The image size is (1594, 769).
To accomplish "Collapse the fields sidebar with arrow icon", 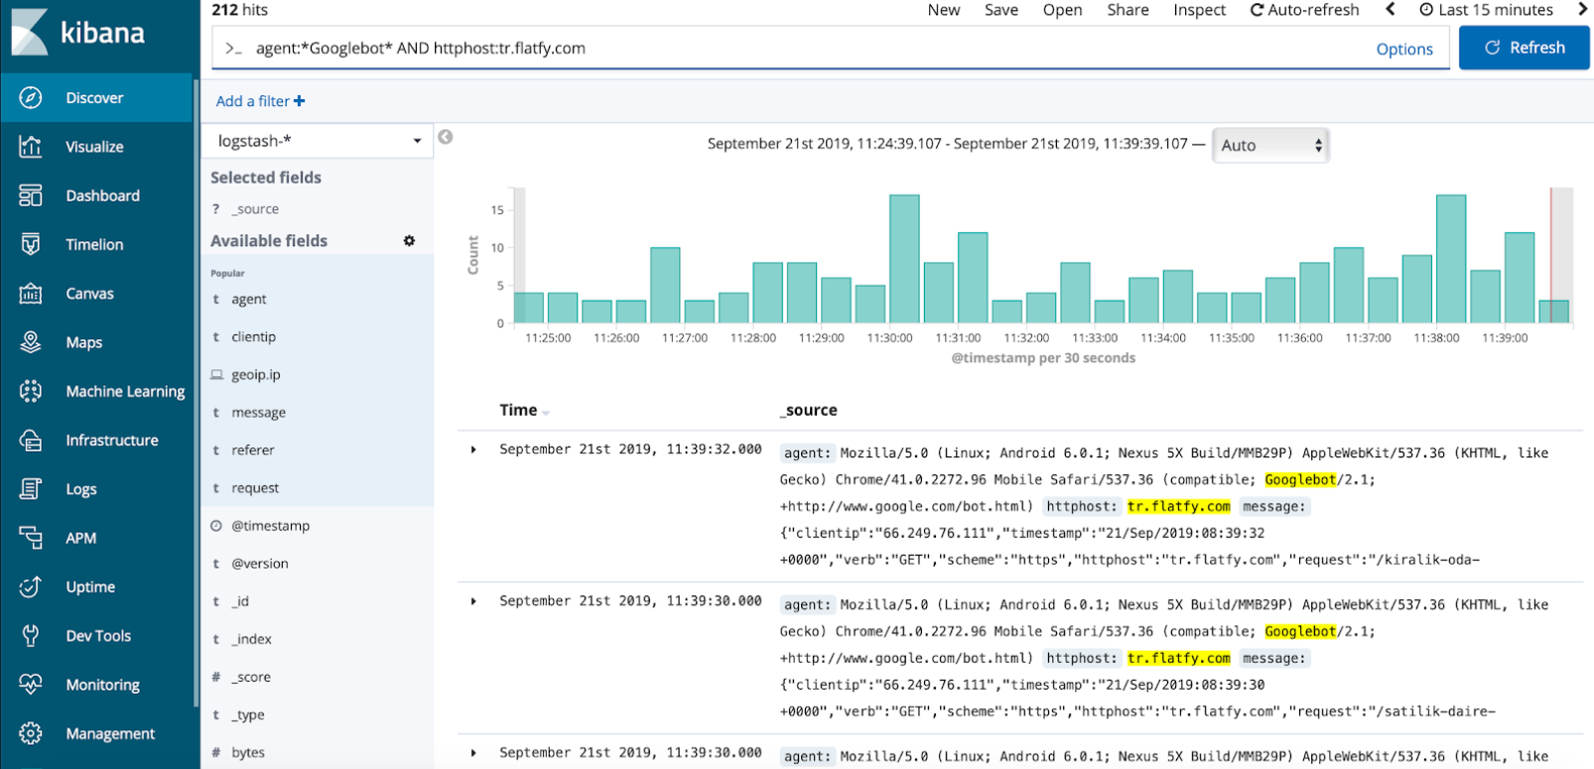I will pos(446,137).
